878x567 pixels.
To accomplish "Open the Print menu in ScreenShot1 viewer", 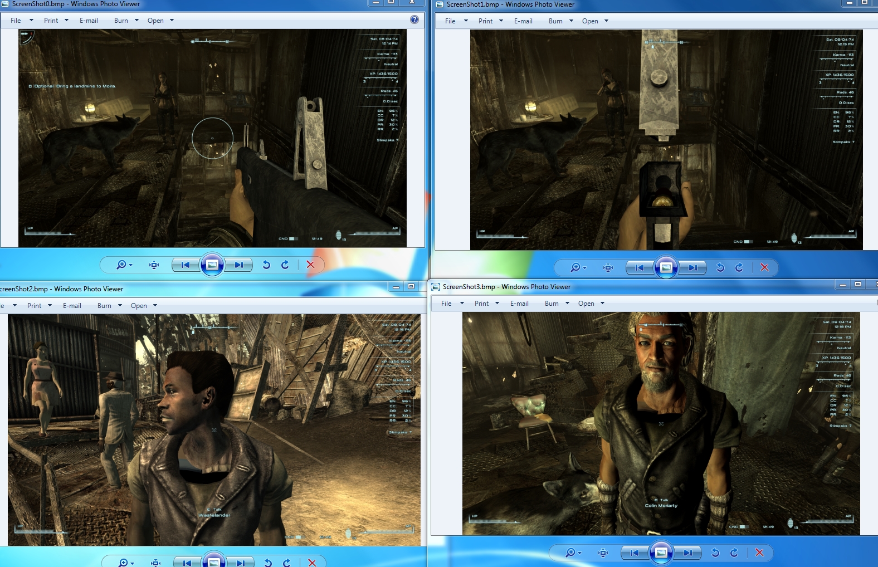I will 491,21.
